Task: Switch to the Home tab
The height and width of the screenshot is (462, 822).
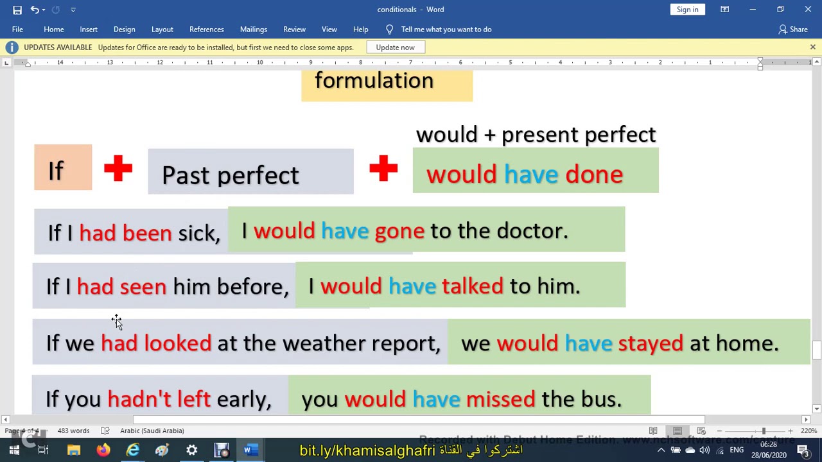Action: tap(54, 30)
